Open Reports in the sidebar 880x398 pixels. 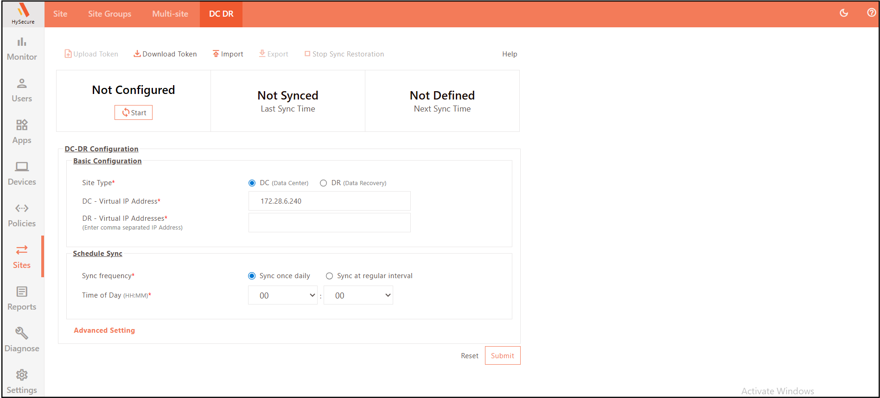[22, 298]
